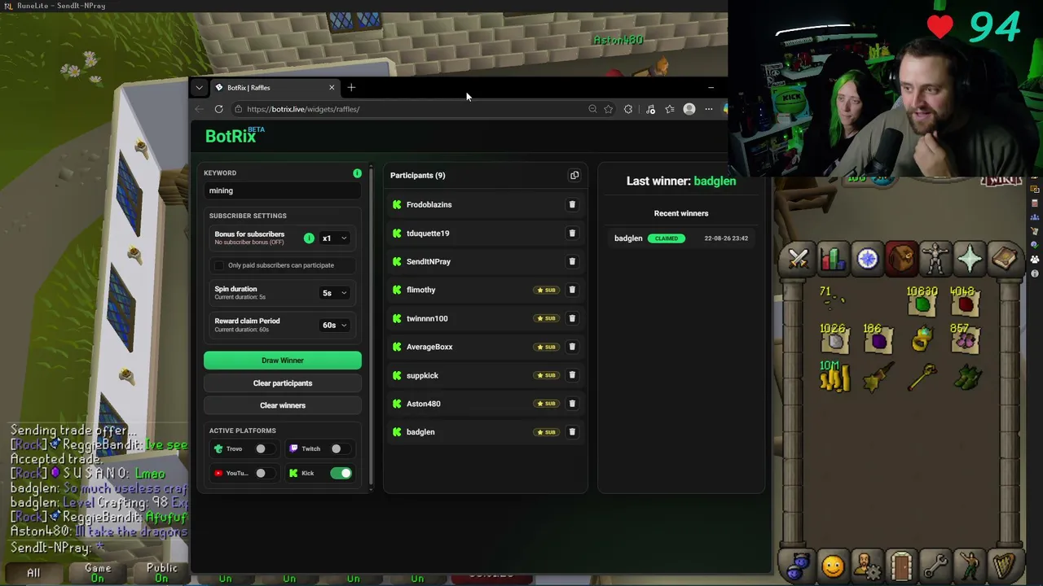Copy the participants list
Screen dimensions: 1043x586
pos(574,175)
